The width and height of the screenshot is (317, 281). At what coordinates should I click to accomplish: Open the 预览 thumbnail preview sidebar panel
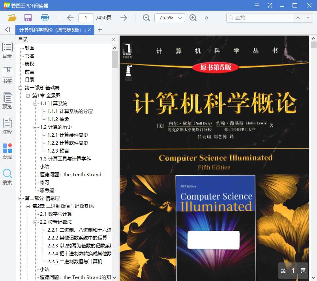click(x=7, y=101)
